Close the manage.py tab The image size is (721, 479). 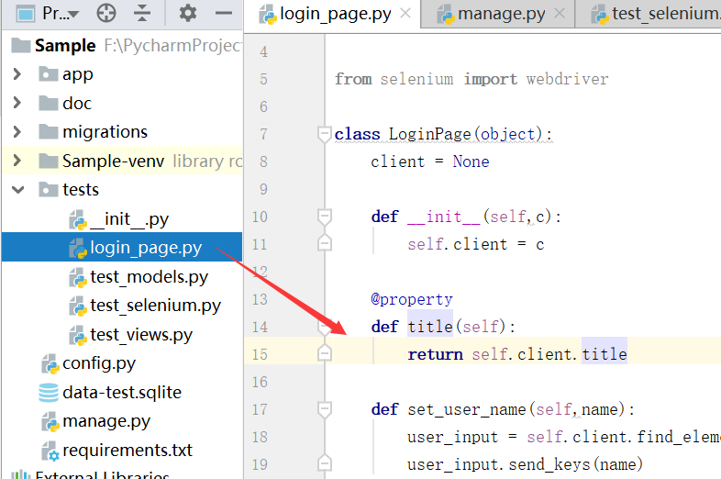point(560,14)
